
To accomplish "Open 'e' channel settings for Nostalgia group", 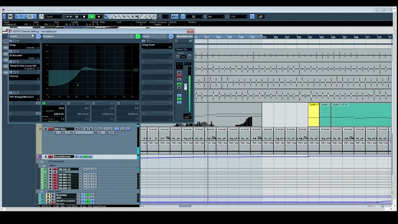I will click(x=79, y=195).
